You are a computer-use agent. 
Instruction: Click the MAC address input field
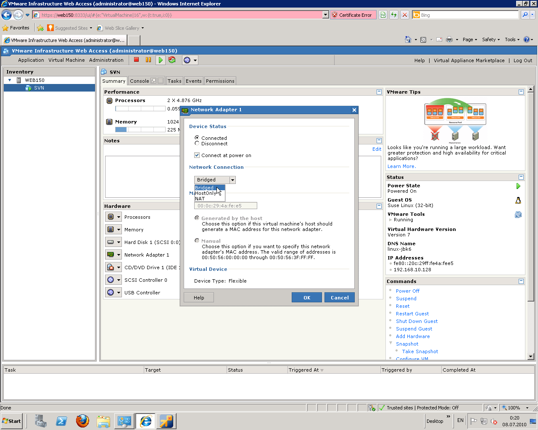coord(226,206)
